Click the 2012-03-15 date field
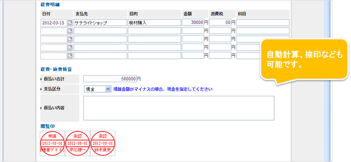 coord(54,23)
